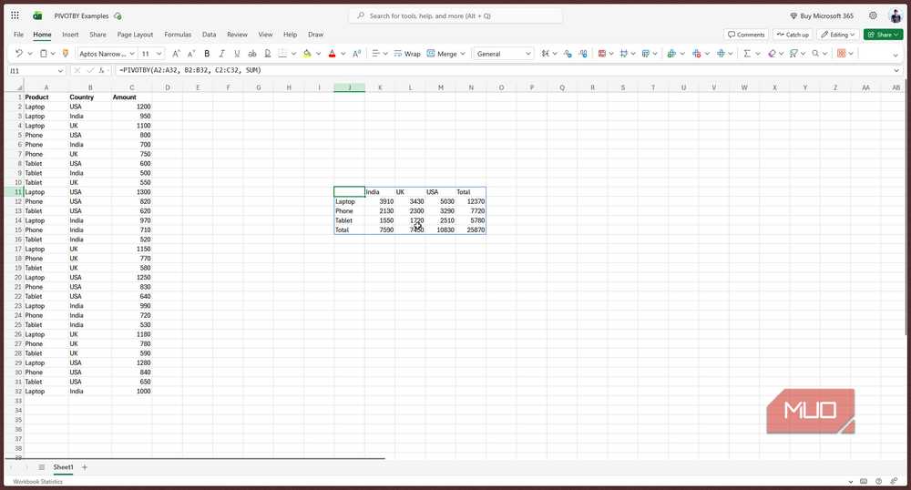This screenshot has width=911, height=490.
Task: Decrease font size with the smaller A icon
Action: pyautogui.click(x=191, y=54)
